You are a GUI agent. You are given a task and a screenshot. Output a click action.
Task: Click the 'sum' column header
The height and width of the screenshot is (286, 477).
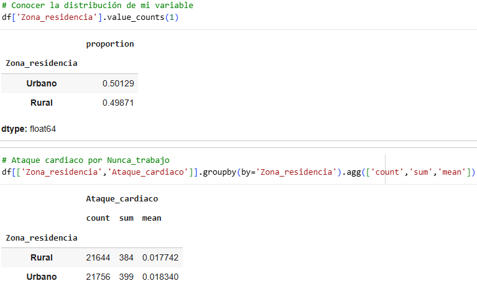[126, 218]
